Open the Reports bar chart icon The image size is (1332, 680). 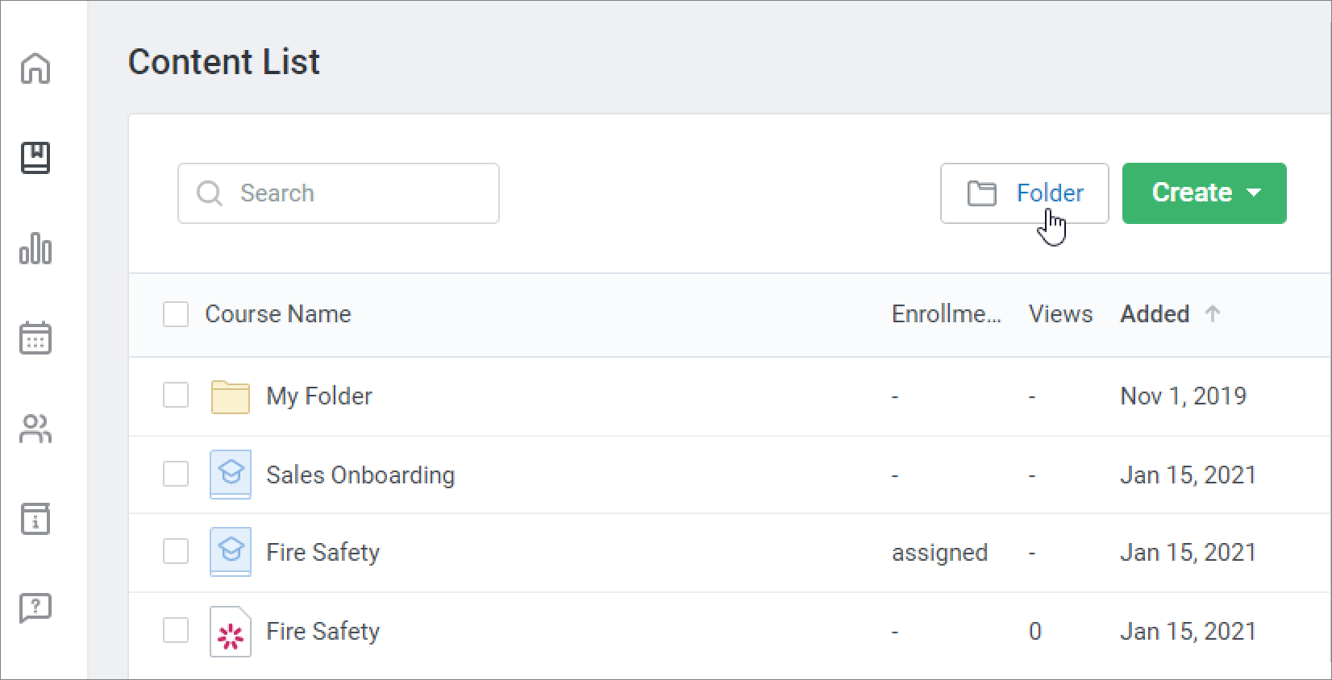pos(35,248)
